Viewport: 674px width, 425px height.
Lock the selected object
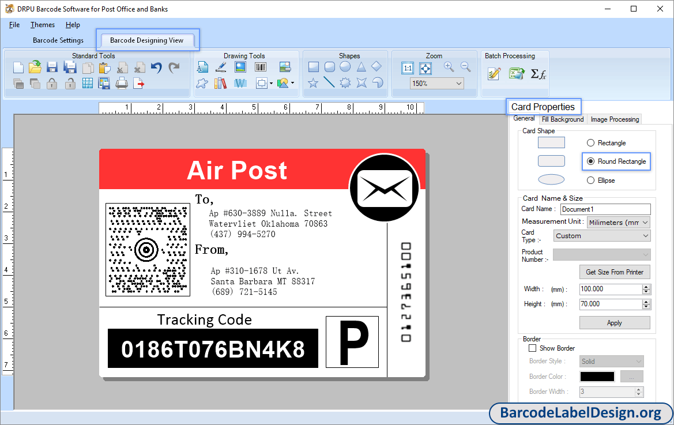coord(52,84)
